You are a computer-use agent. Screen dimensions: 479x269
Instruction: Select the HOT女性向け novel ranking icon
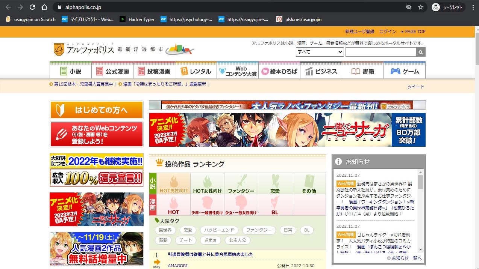(x=208, y=183)
